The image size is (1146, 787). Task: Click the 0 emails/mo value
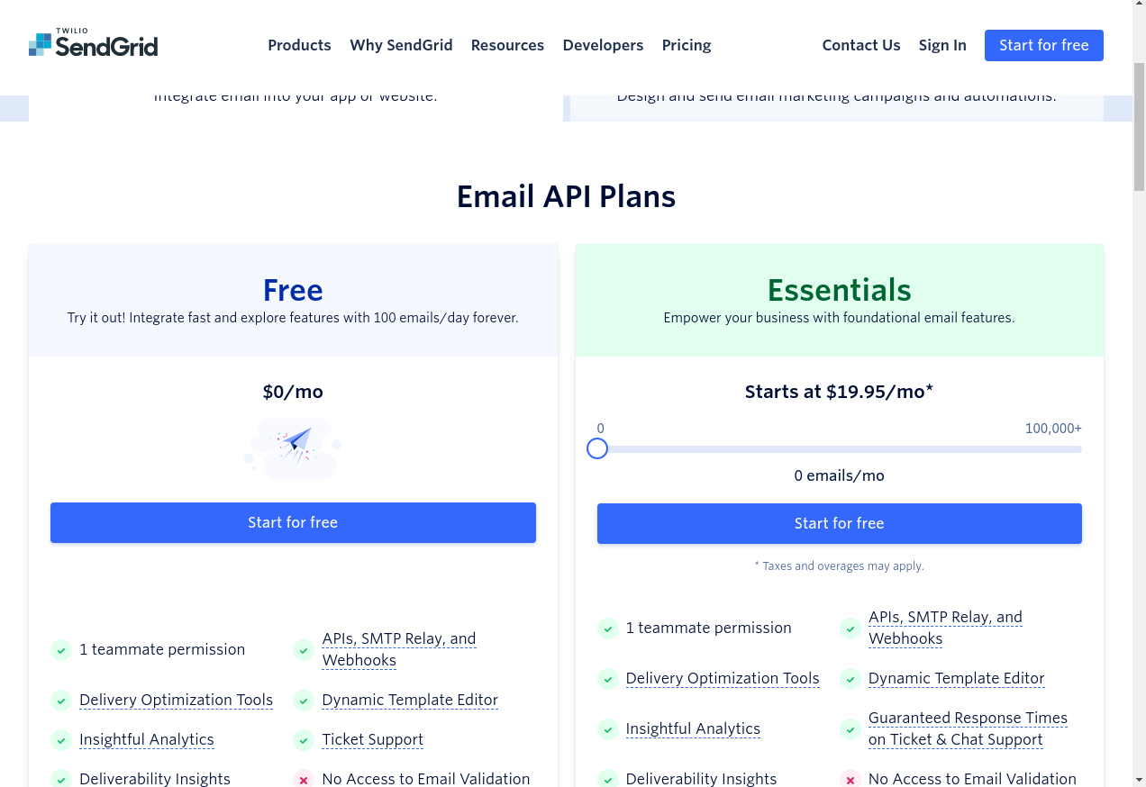pyautogui.click(x=840, y=475)
